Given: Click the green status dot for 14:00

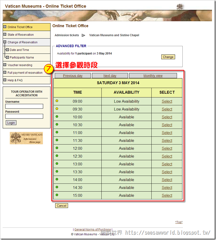Looking at the screenshot, I should tap(57, 179).
